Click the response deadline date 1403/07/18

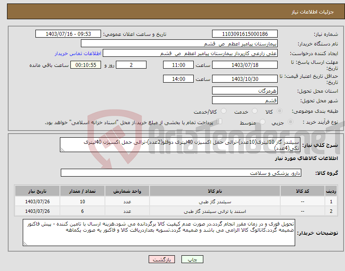pyautogui.click(x=245, y=65)
